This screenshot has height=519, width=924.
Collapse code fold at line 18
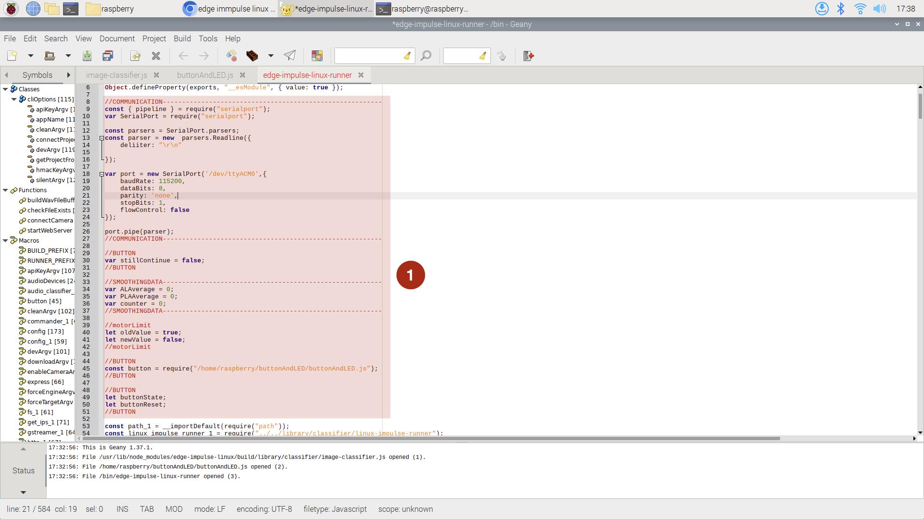tap(102, 174)
